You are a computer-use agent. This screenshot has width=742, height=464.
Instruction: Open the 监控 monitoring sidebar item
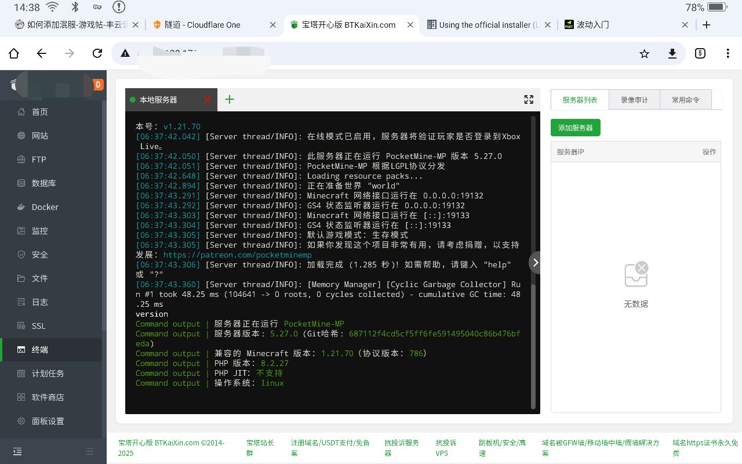tap(51, 231)
